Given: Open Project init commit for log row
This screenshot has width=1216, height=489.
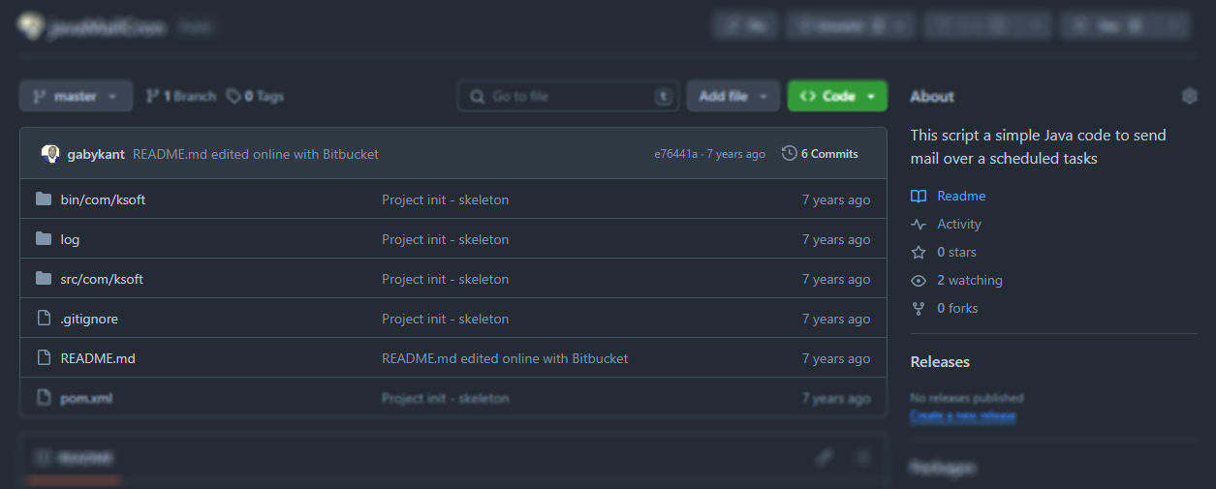Looking at the screenshot, I should 445,239.
